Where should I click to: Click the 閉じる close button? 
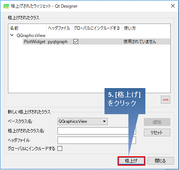click(161, 161)
